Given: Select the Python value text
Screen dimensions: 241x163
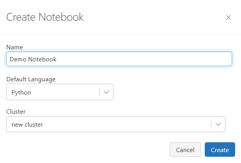Looking at the screenshot, I should [21, 93].
